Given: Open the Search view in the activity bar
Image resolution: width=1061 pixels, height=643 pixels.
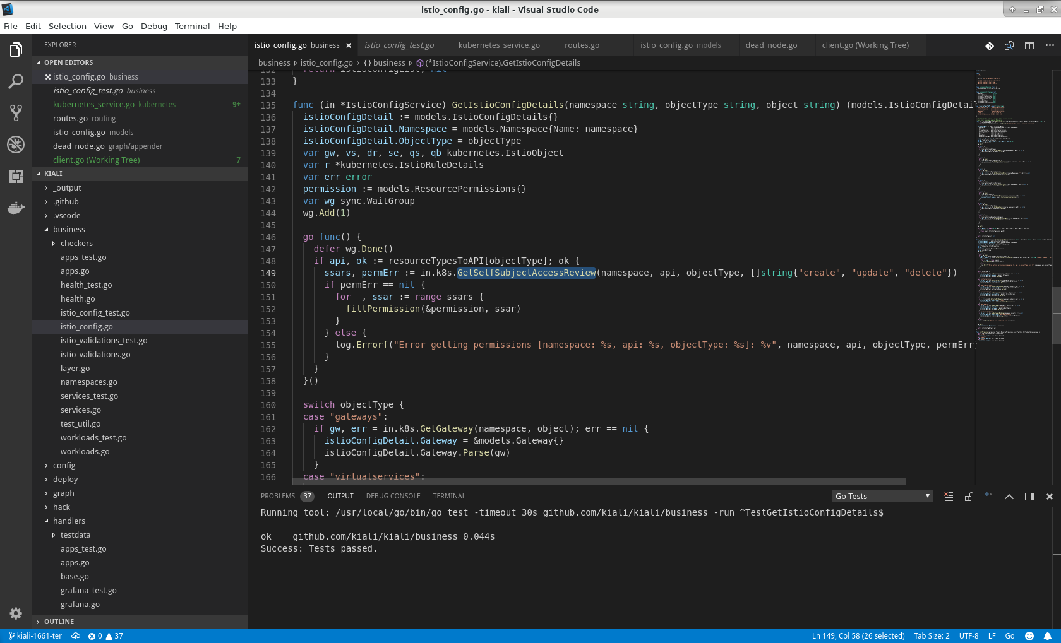Looking at the screenshot, I should (x=15, y=81).
